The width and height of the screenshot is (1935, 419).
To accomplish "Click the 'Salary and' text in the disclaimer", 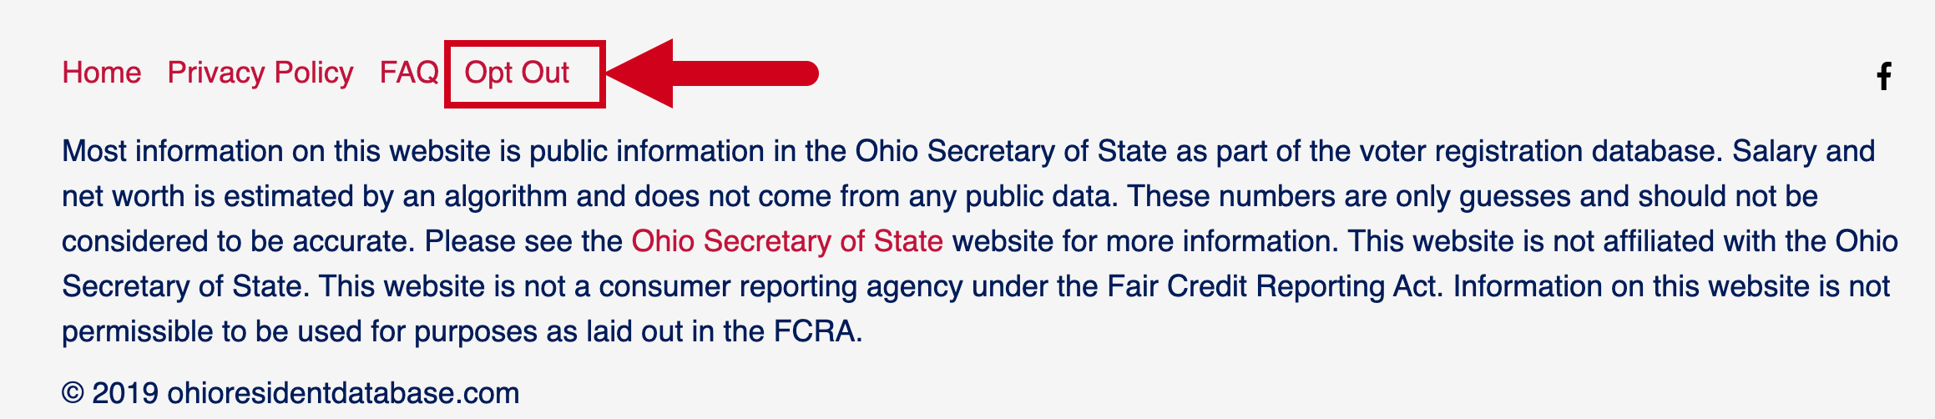I will click(x=1803, y=151).
